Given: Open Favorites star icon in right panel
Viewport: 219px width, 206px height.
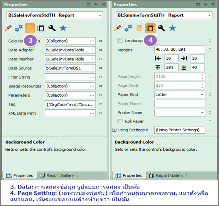Looking at the screenshot, I should (172, 28).
